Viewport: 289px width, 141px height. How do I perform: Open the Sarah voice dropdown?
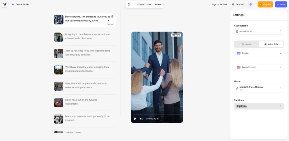259,67
